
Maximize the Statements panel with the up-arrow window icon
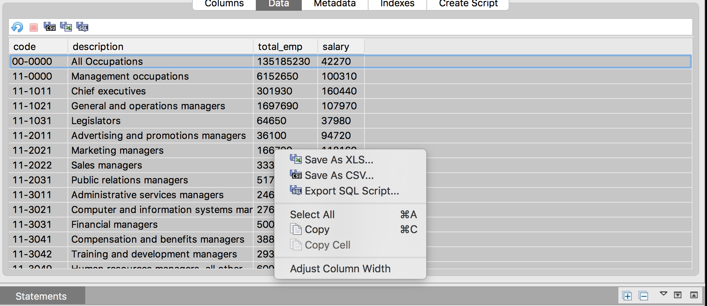pyautogui.click(x=694, y=295)
